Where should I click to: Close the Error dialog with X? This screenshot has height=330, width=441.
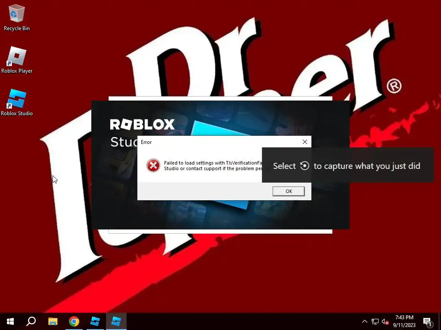[304, 142]
